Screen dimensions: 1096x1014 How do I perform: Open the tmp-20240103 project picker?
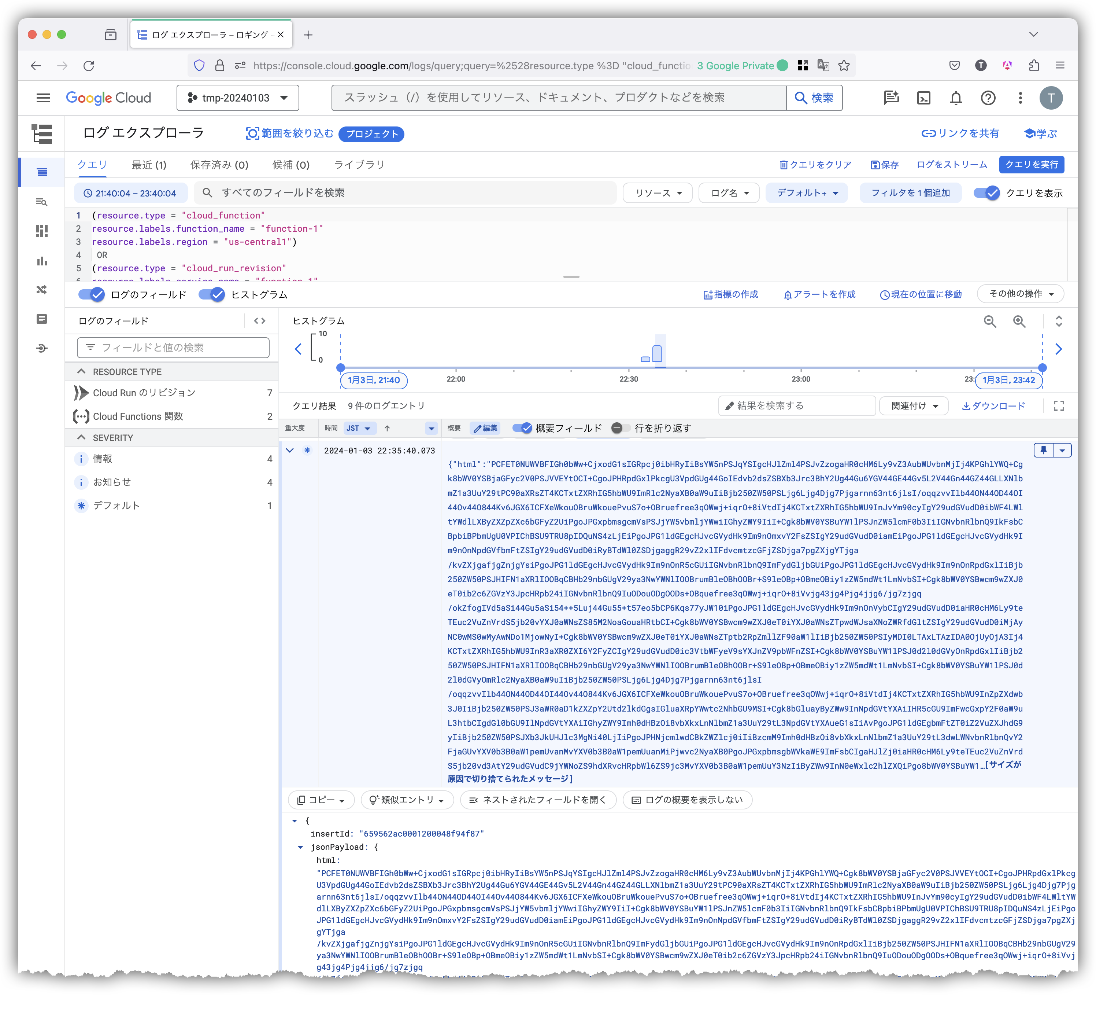pos(238,98)
